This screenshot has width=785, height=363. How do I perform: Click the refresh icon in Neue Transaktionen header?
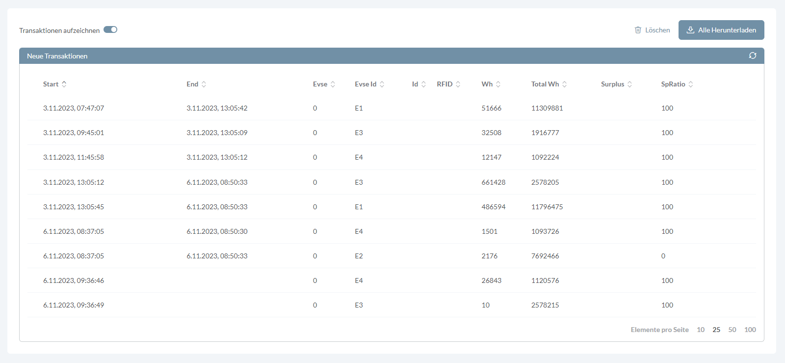tap(753, 56)
